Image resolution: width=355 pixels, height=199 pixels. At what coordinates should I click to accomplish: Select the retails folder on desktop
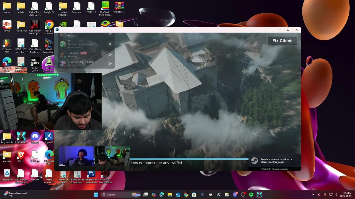point(21,8)
